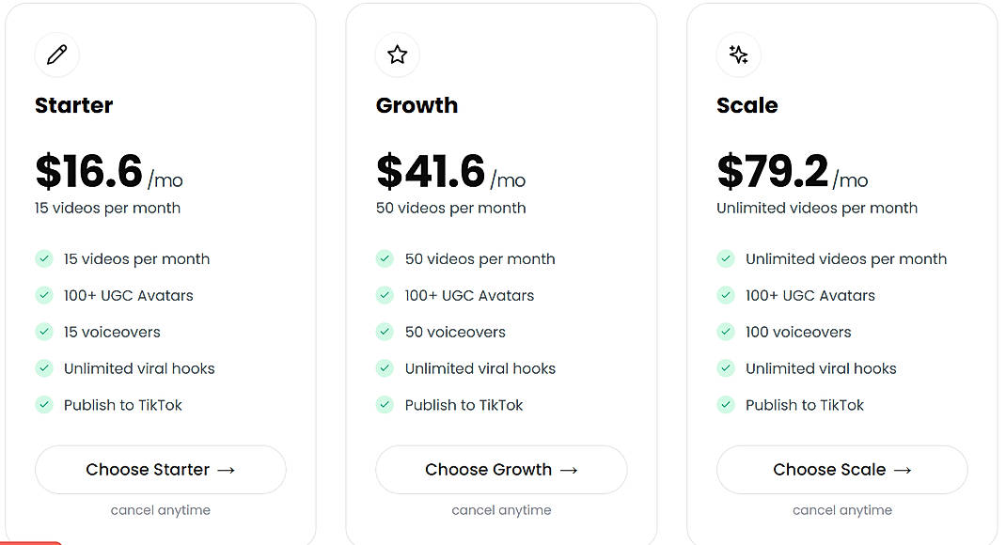
Task: Open cancel anytime under Choose Scale
Action: pos(841,509)
